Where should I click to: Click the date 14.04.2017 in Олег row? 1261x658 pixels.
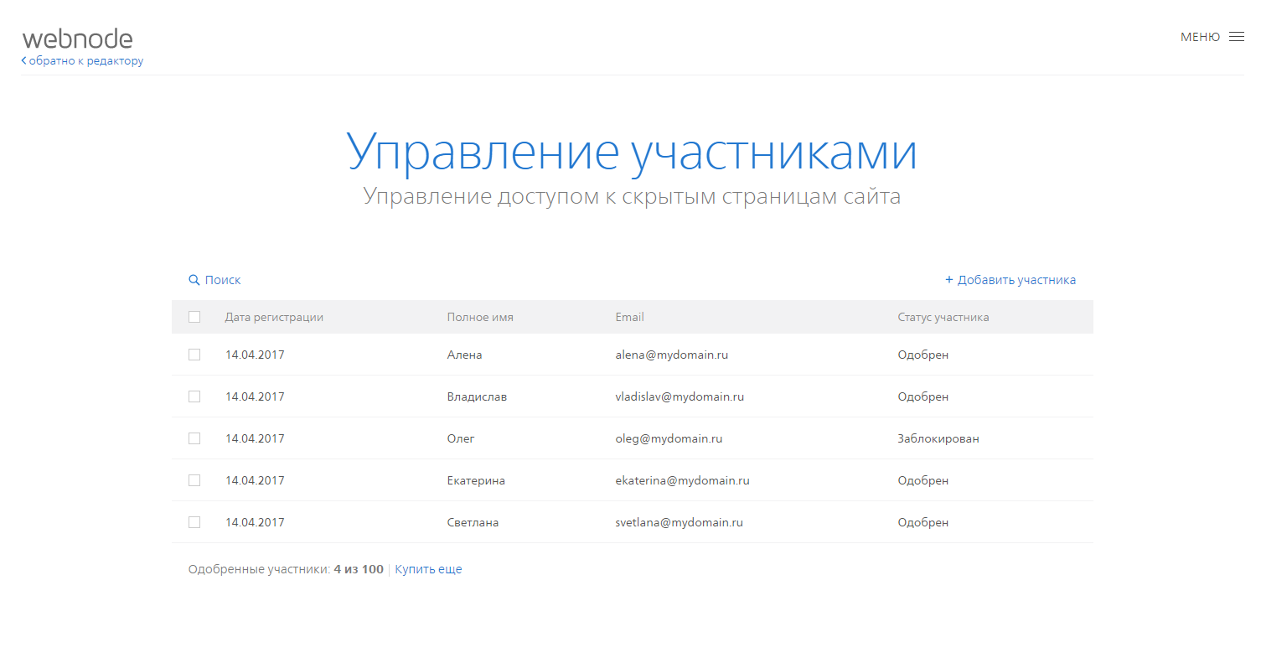coord(255,438)
